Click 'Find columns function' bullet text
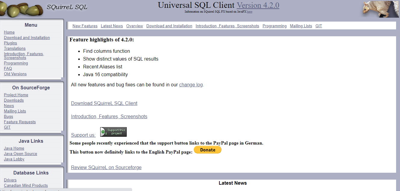Viewport: 400px width, 191px height. [107, 51]
